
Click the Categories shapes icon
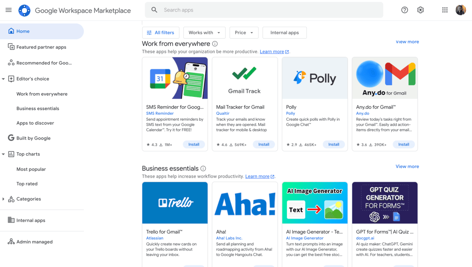point(11,199)
